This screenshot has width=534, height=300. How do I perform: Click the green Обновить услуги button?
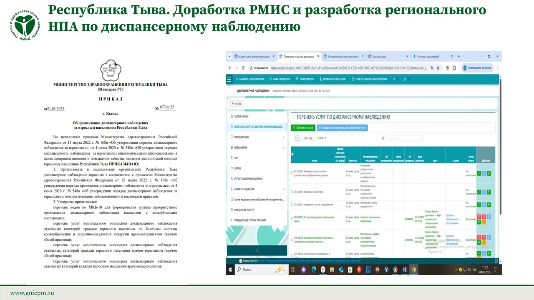coord(303,128)
